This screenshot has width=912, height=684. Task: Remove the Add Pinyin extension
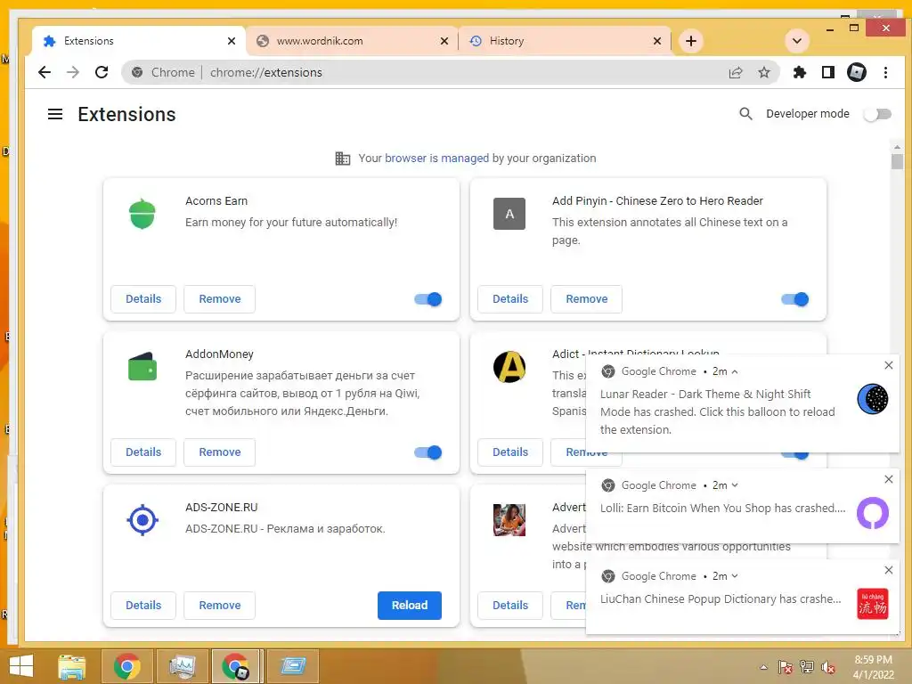586,299
